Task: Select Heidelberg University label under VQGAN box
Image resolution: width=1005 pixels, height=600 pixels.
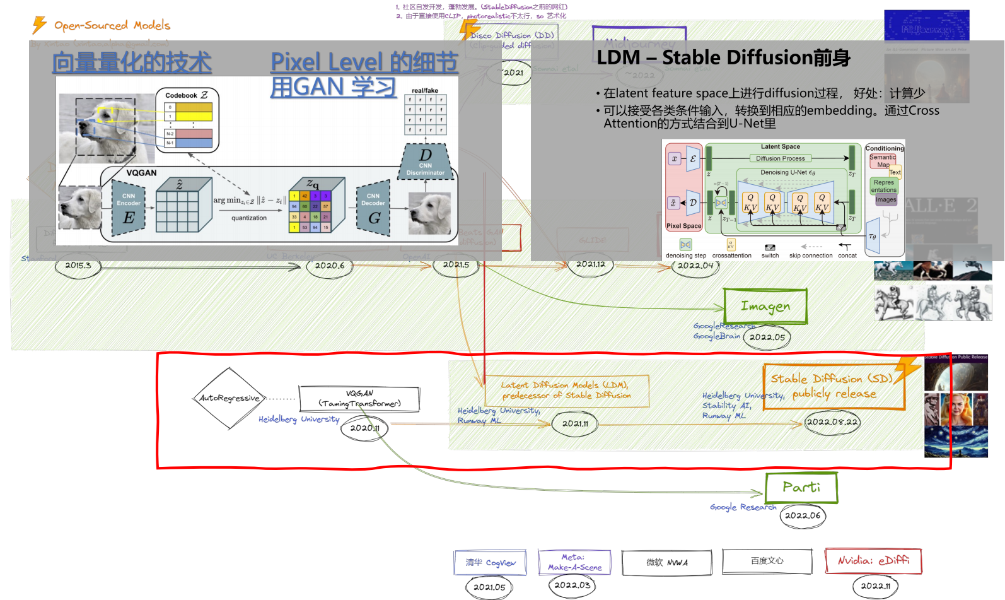Action: [299, 419]
